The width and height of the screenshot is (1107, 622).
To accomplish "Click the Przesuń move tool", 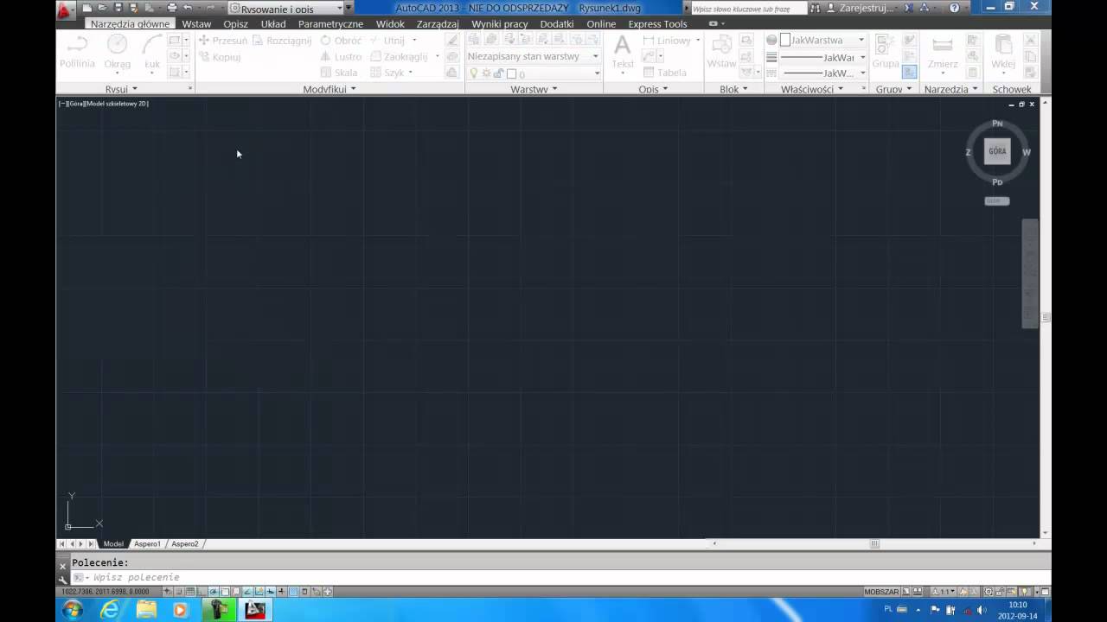I will (223, 41).
